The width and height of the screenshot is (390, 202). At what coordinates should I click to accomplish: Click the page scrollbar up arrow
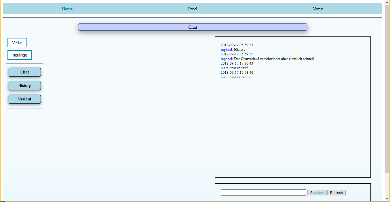pos(387,3)
